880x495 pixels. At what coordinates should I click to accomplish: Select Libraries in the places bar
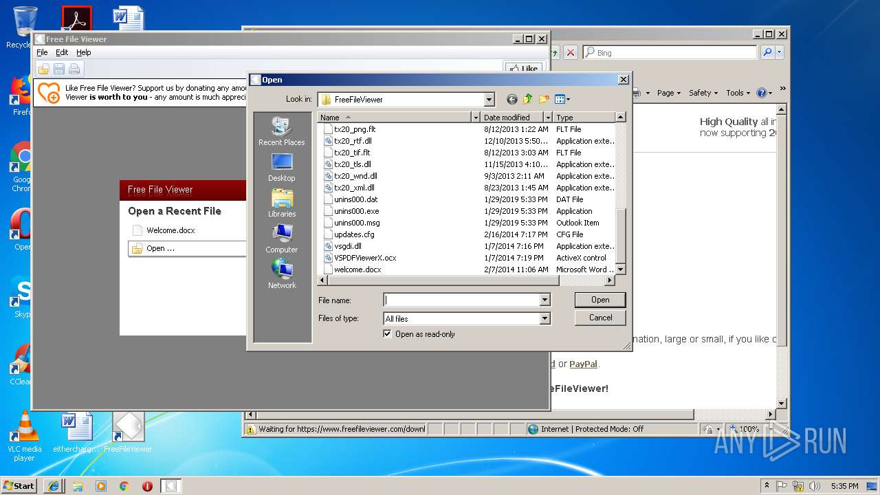[282, 203]
